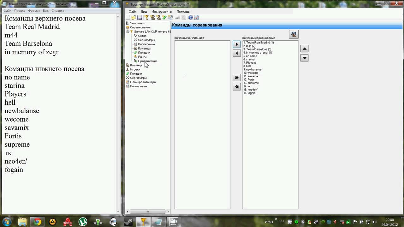Select team '4. in memory of zegr (4)'
404x227 pixels.
coord(258,53)
